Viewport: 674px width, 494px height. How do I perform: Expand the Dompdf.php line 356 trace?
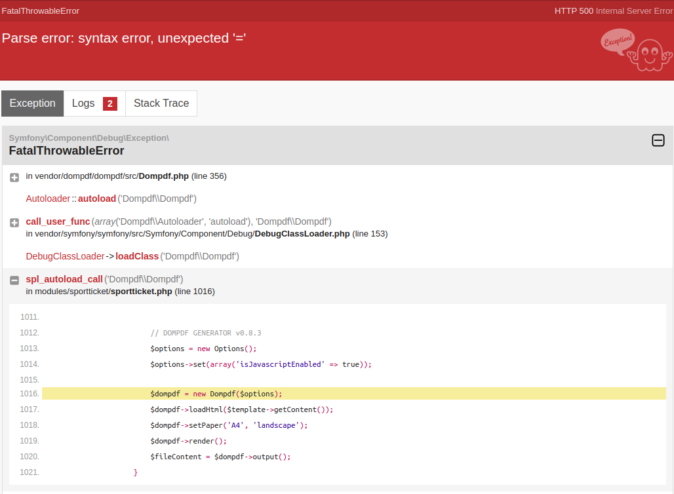click(x=14, y=178)
